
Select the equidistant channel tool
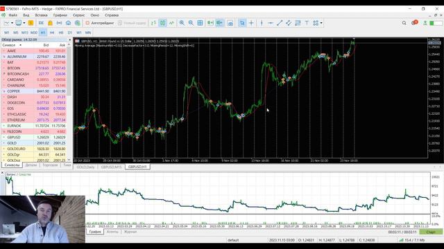point(289,23)
